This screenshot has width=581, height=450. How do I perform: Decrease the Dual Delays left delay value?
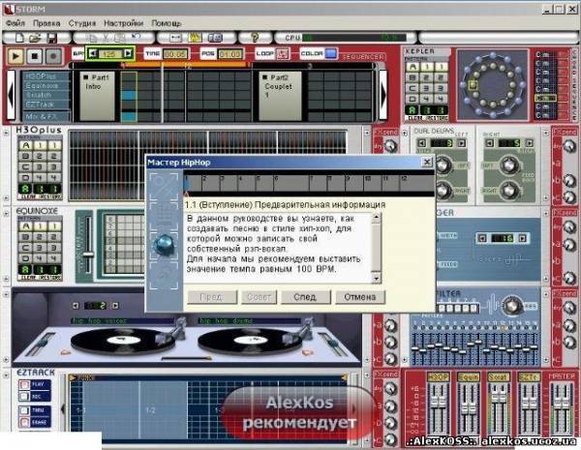pos(421,143)
